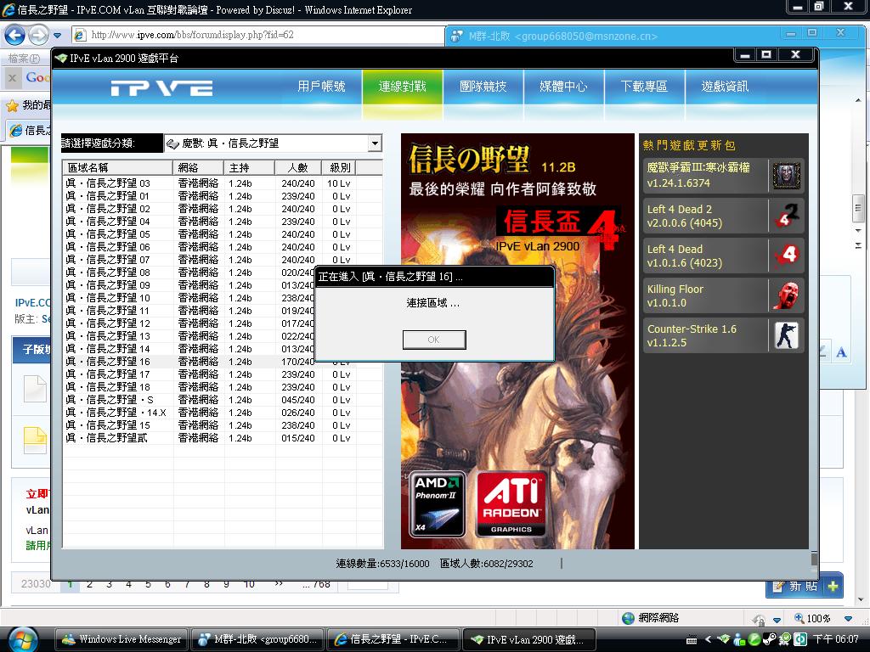Click the Warcraft III game update icon
870x652 pixels.
[x=786, y=176]
